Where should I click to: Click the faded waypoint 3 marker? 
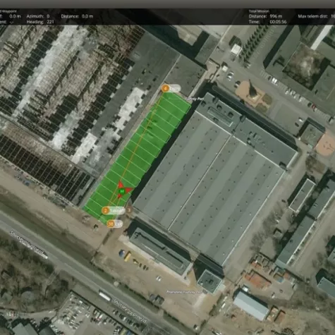(x=128, y=210)
